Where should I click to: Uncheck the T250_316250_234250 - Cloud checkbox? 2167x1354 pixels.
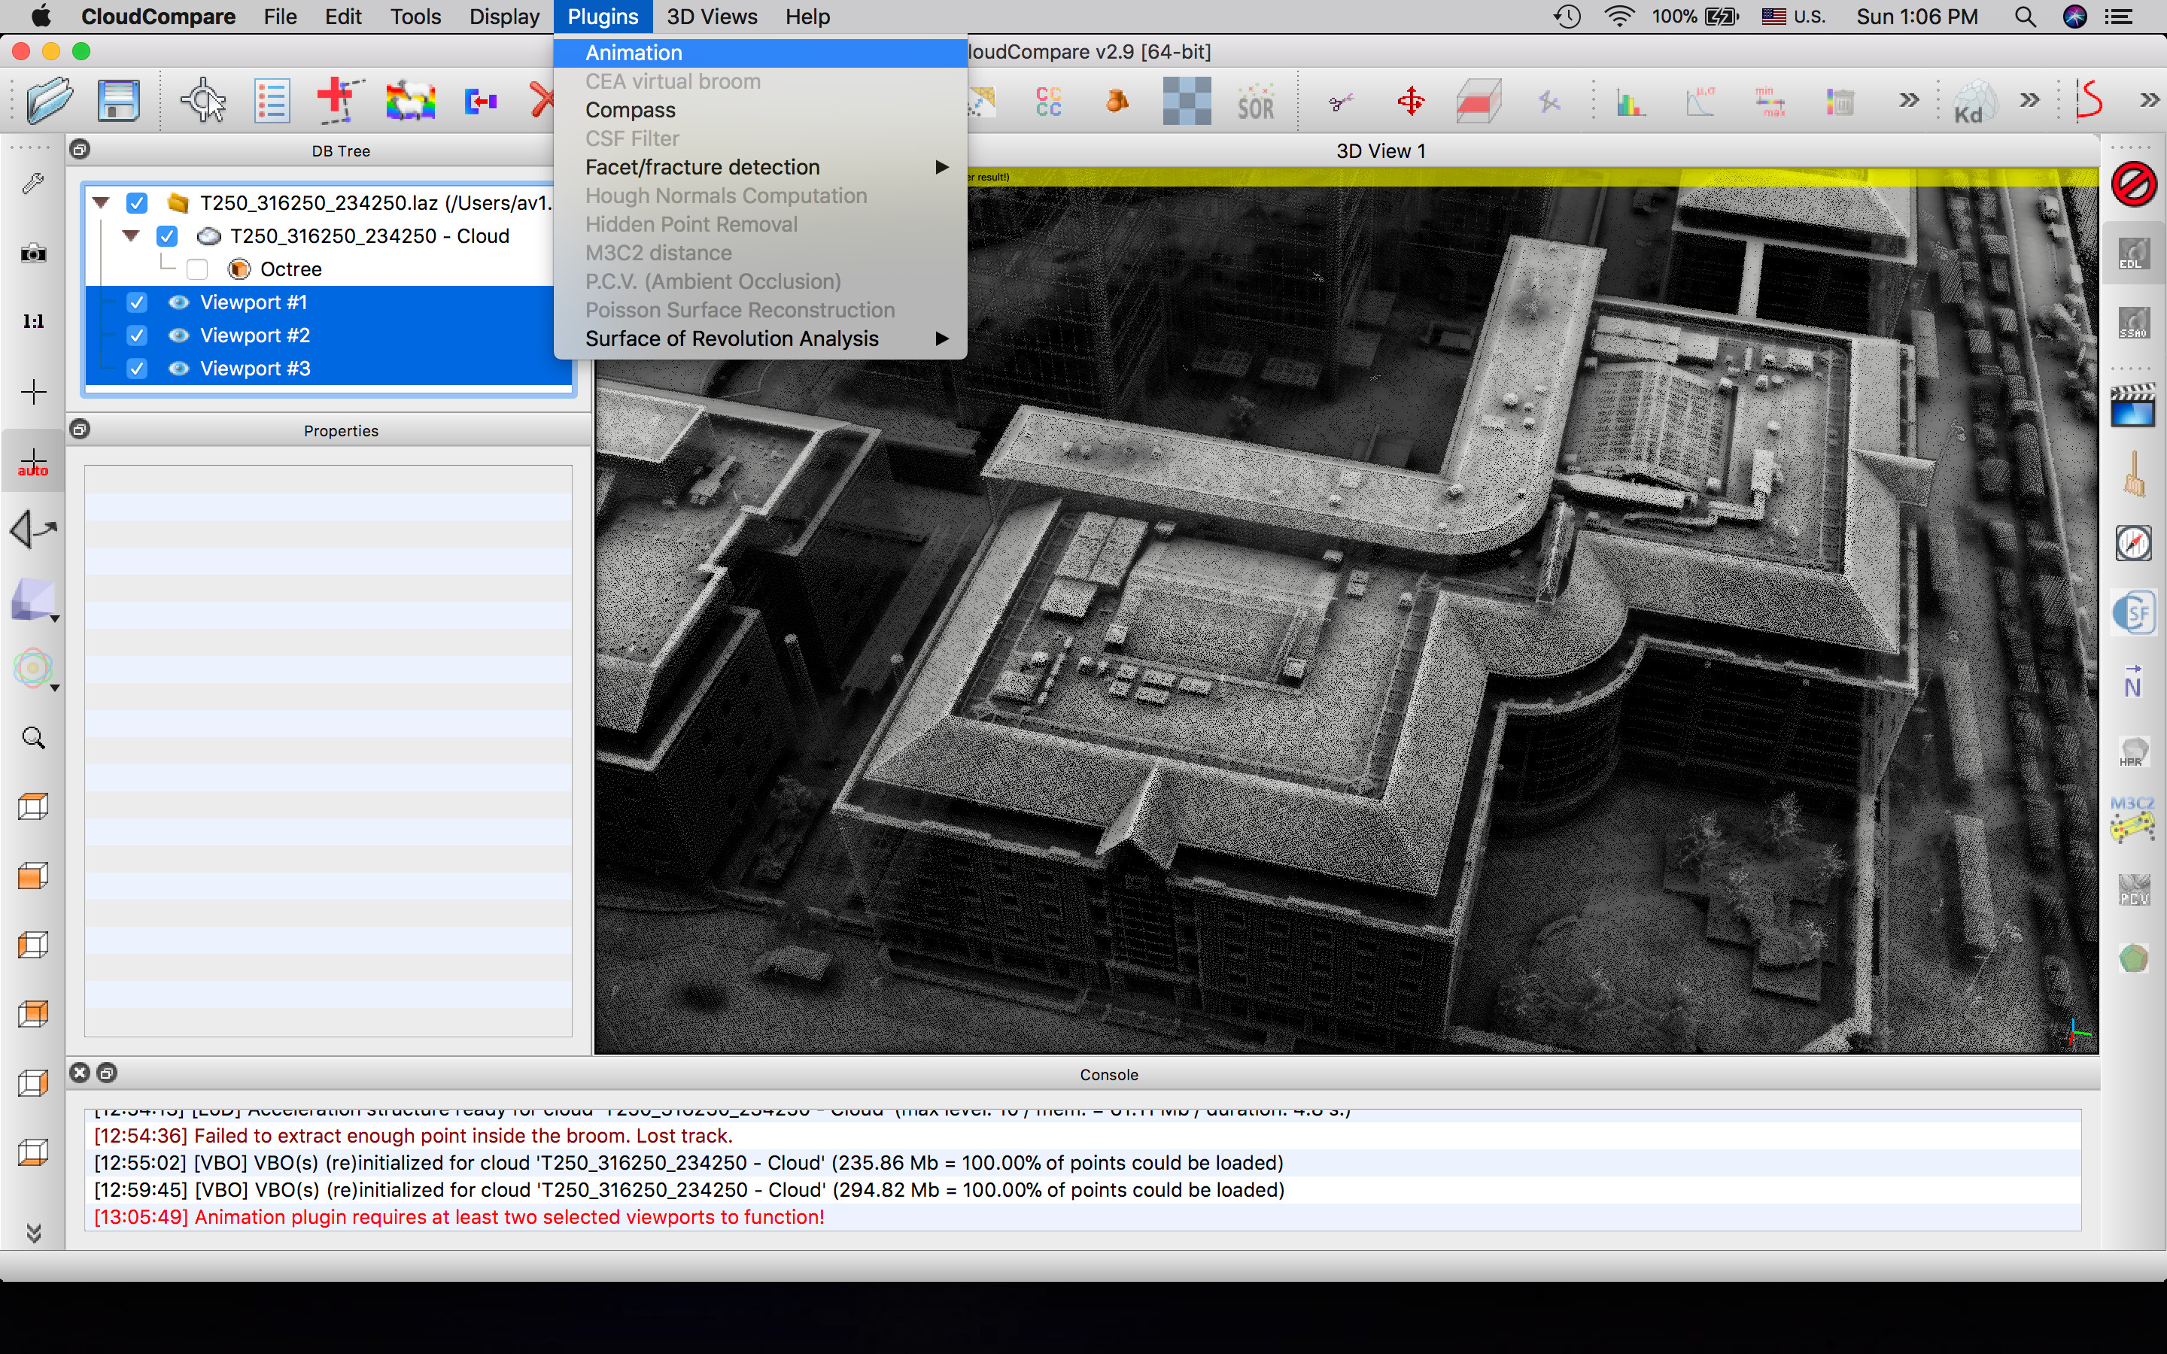(x=168, y=236)
